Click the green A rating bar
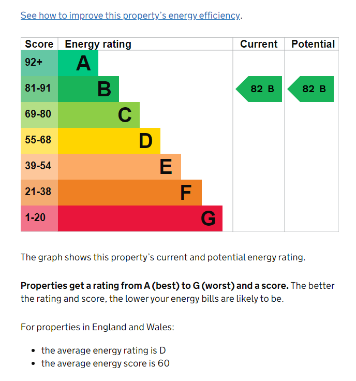 78,63
